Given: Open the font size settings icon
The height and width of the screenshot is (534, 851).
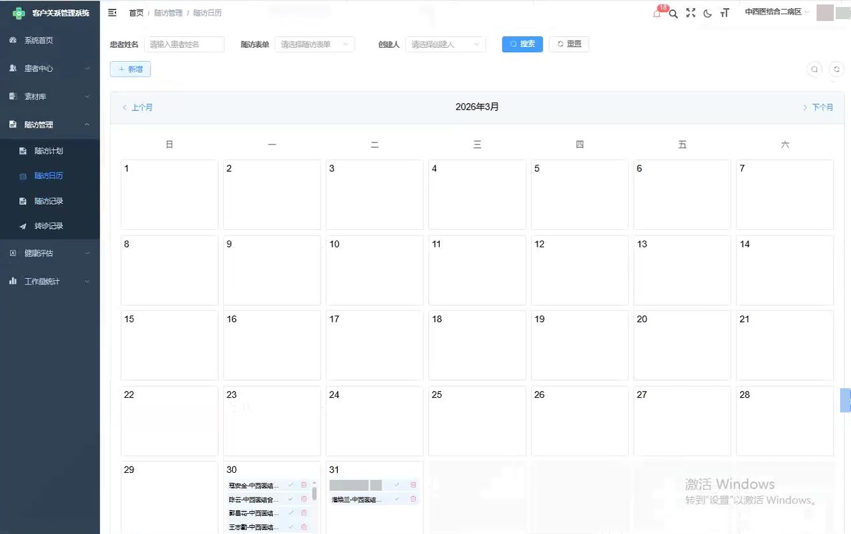Looking at the screenshot, I should point(725,13).
